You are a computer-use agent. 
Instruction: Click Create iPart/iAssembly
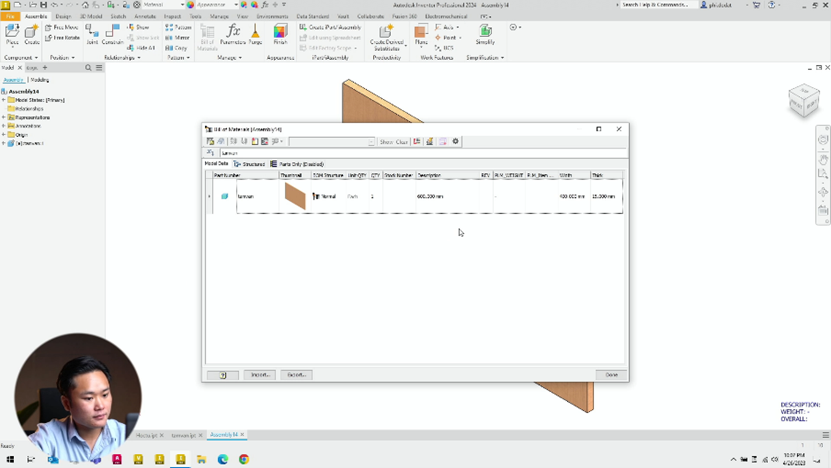tap(331, 27)
